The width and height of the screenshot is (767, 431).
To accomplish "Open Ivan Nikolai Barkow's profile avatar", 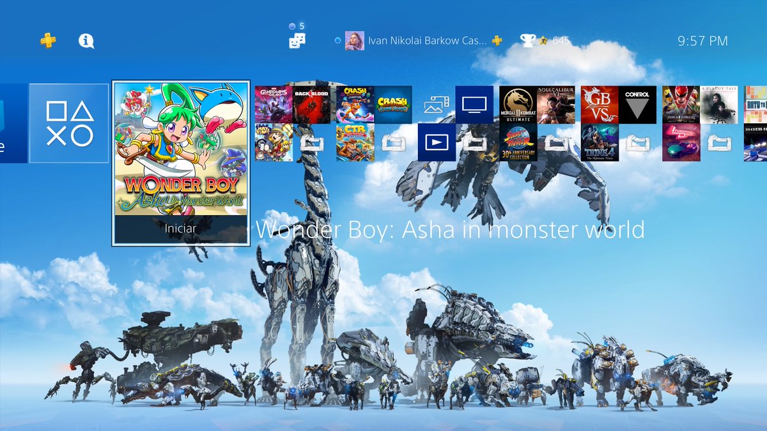I will point(355,41).
